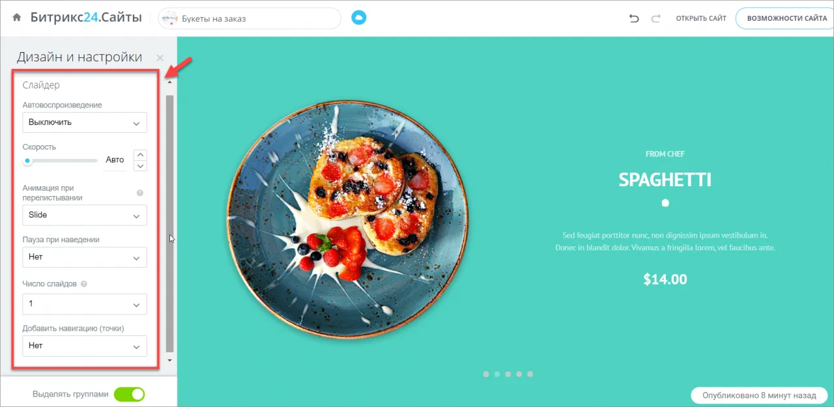Click the help icon beside Анимация при перелистывании
The width and height of the screenshot is (834, 407).
coord(139,193)
